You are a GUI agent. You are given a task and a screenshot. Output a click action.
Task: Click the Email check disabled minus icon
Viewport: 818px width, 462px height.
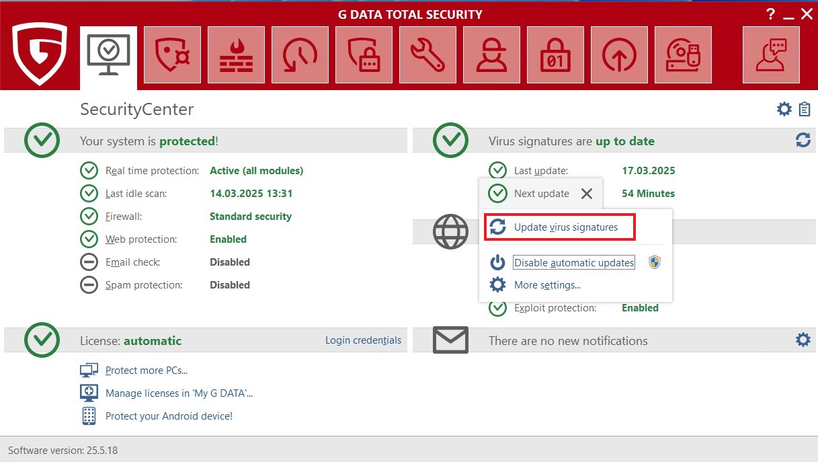pyautogui.click(x=89, y=262)
